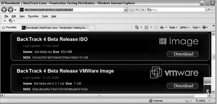Download the BackTrack 4 Beta ISO image
Viewport: 217px width, 104px height.
(183, 54)
